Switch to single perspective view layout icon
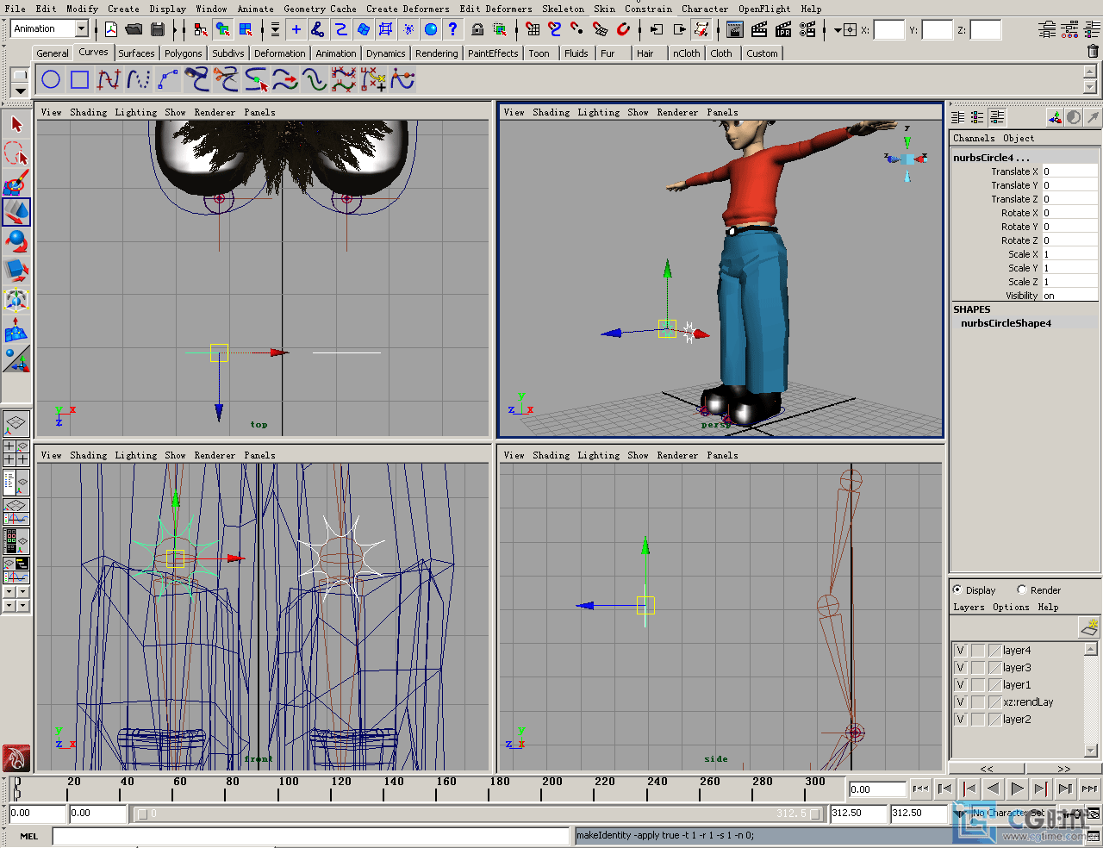The image size is (1103, 848). (x=16, y=423)
